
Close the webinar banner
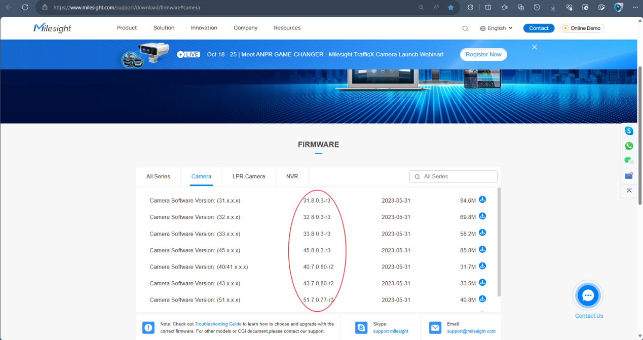click(x=534, y=47)
